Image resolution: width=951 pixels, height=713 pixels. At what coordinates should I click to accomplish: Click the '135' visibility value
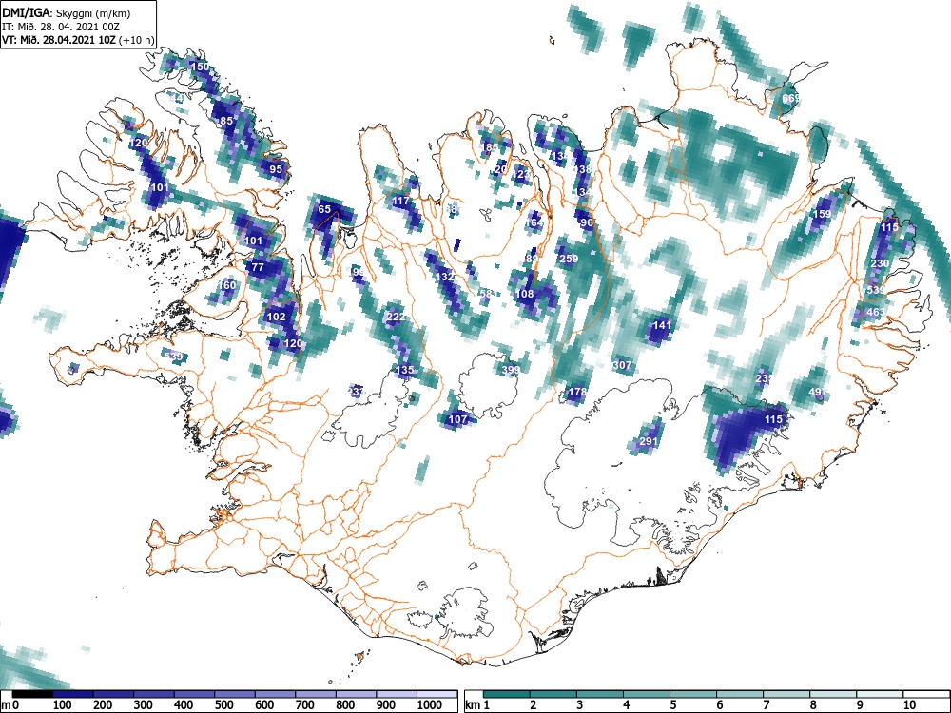pos(404,370)
